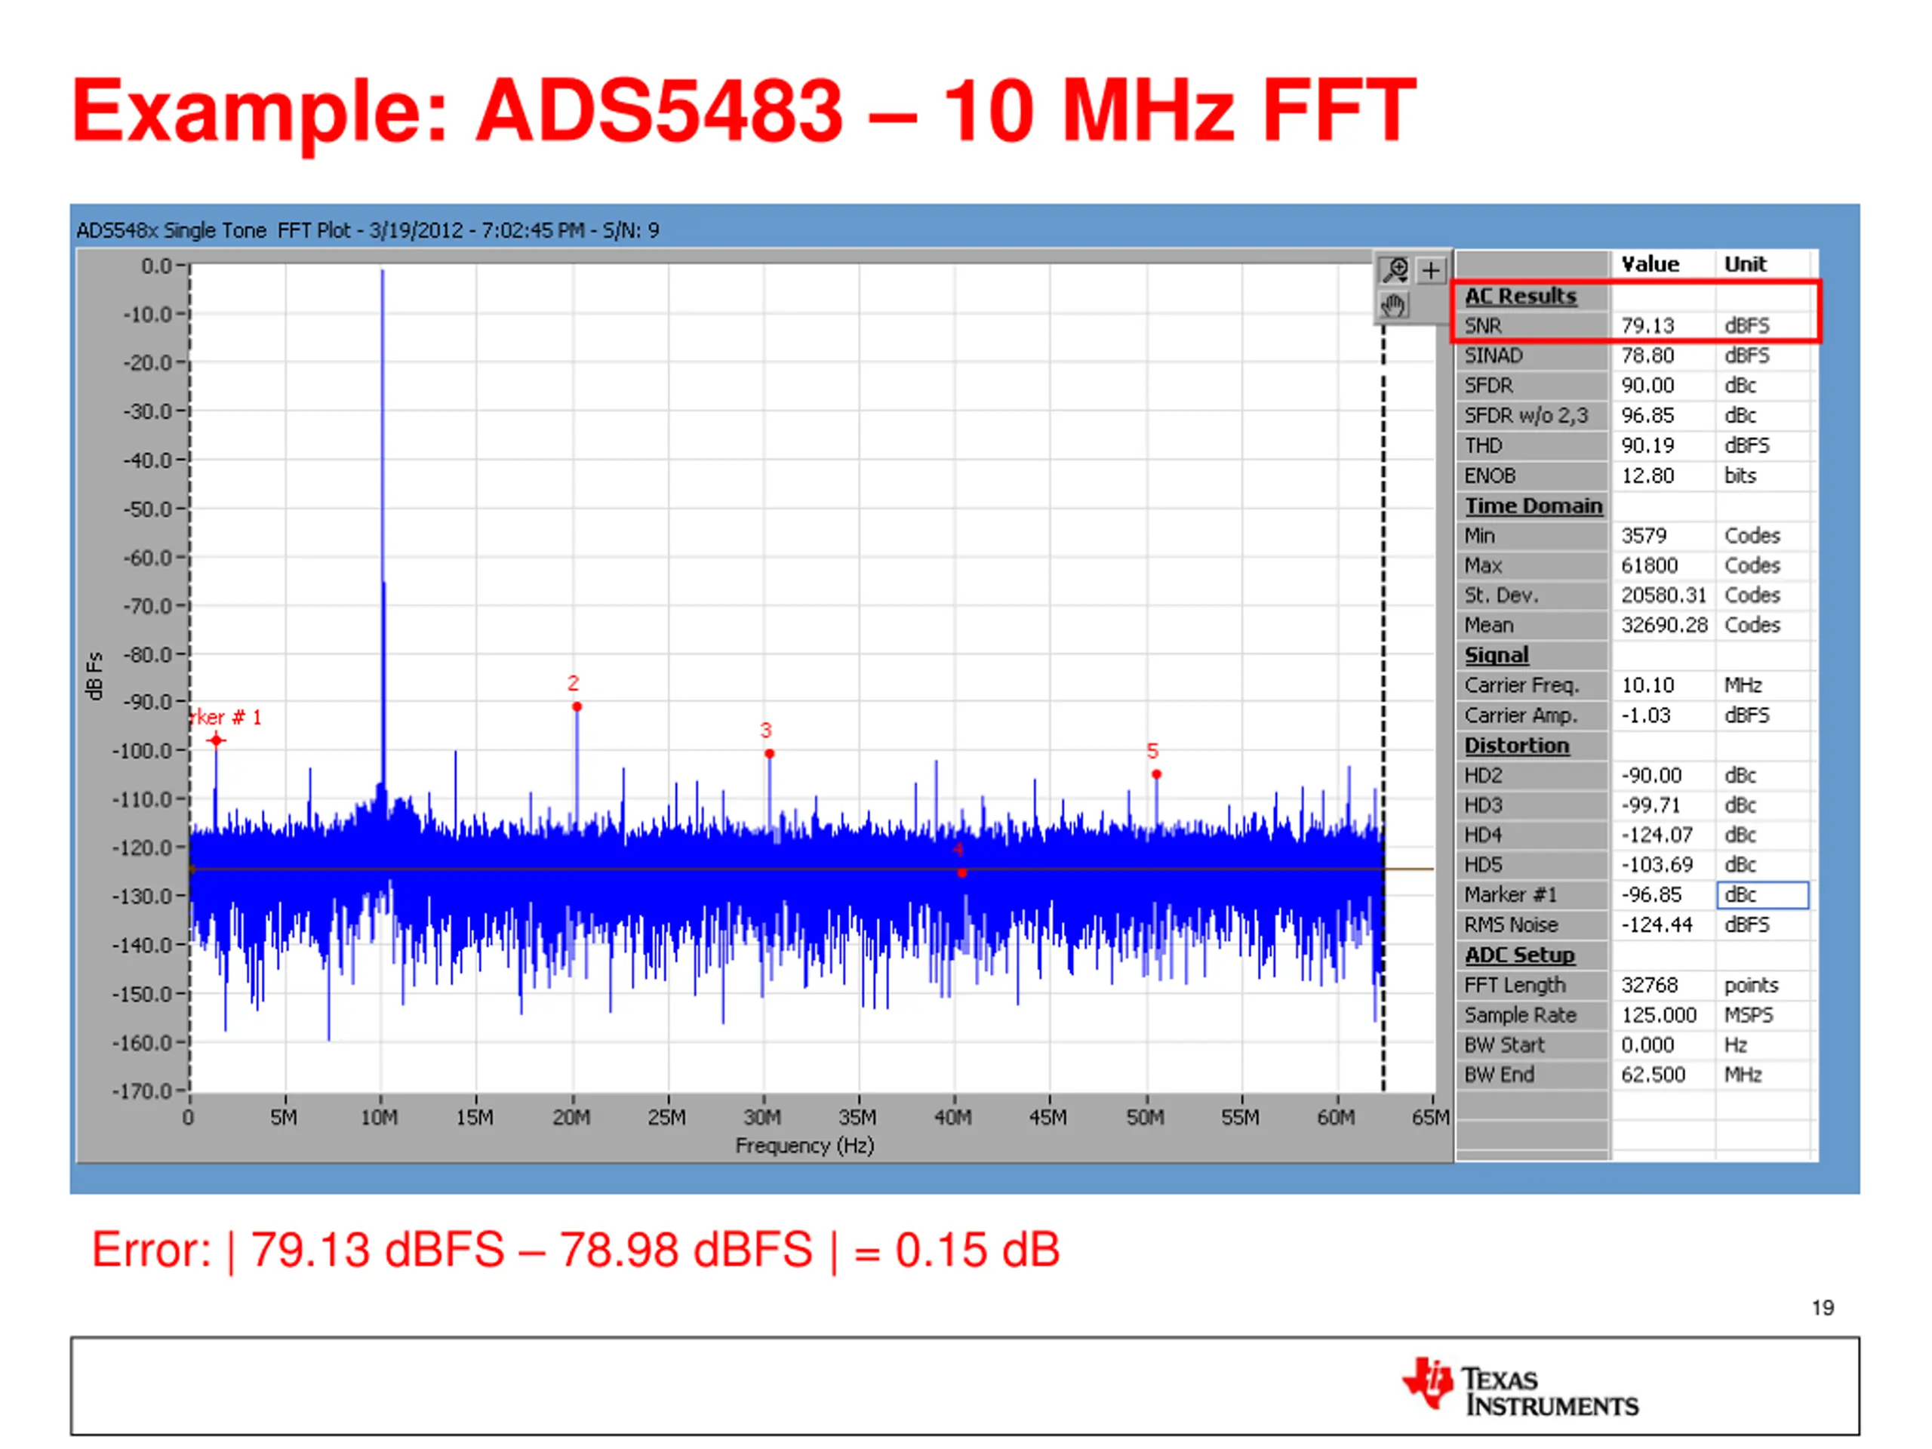The height and width of the screenshot is (1449, 1932).
Task: Click the BW Start value 0.000
Action: pos(1647,1044)
